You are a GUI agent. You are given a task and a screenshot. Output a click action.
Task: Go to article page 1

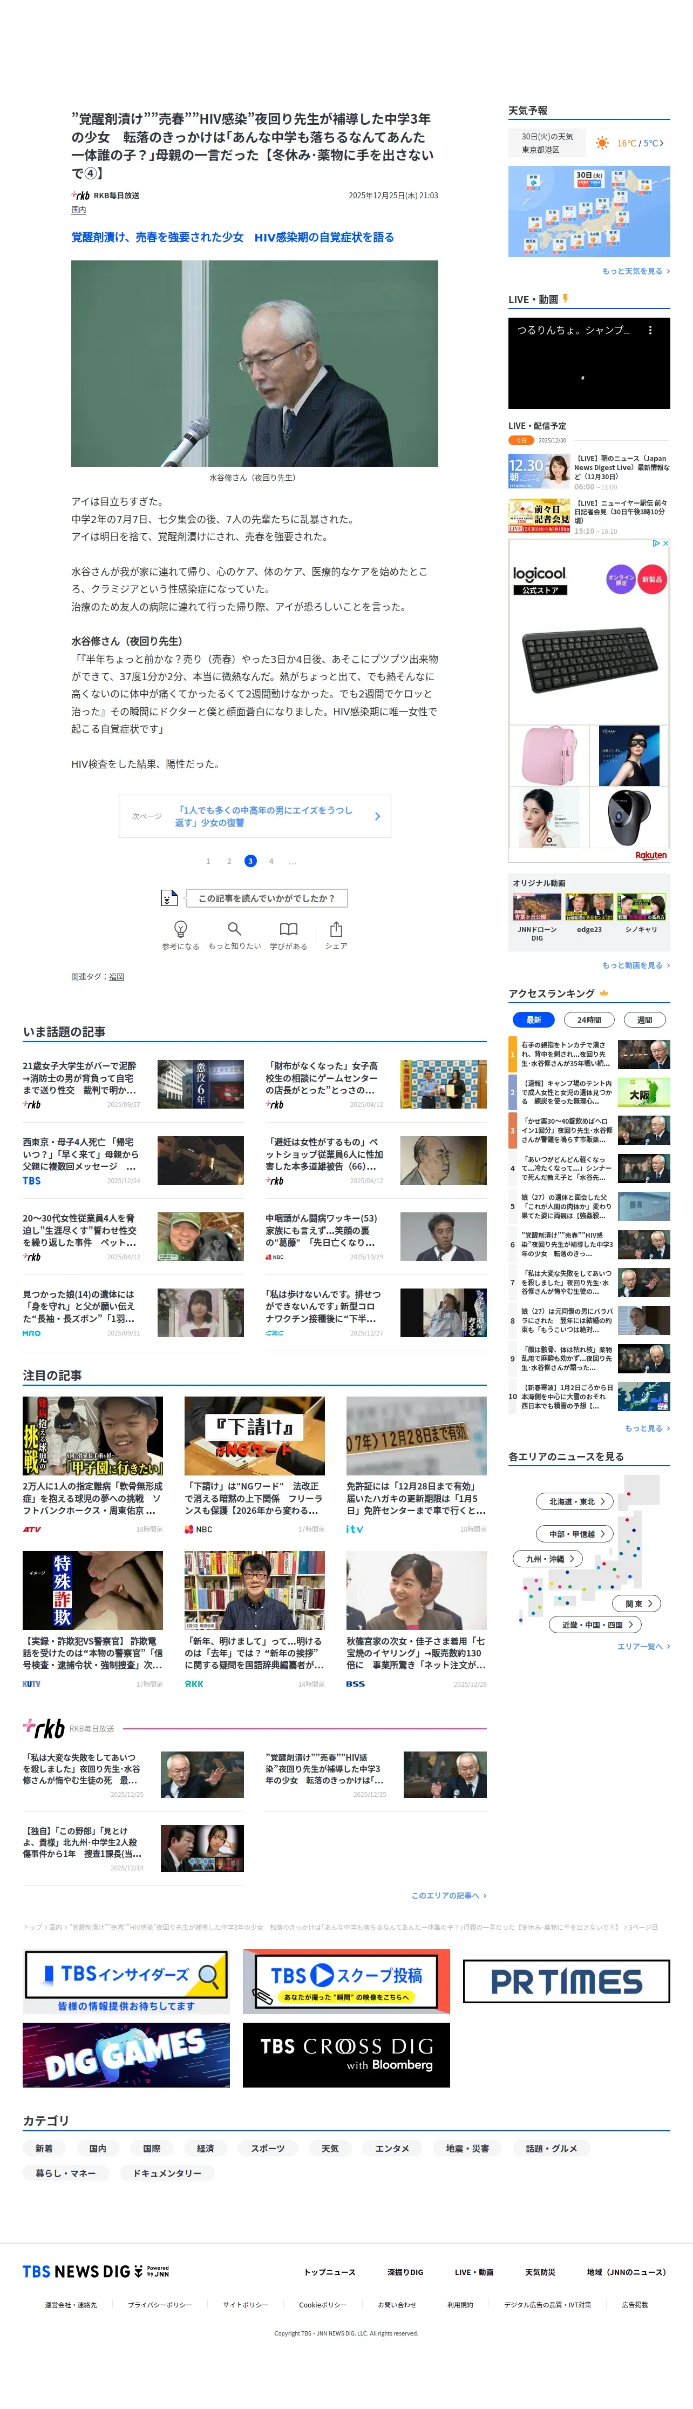point(207,860)
